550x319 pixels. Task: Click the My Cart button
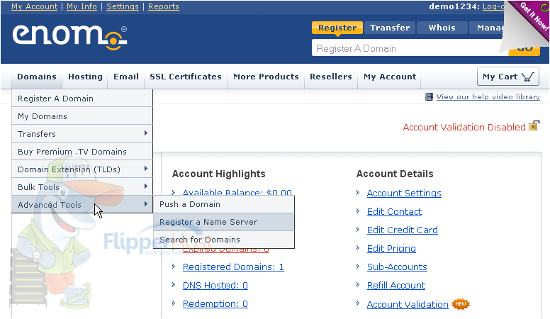click(x=508, y=77)
